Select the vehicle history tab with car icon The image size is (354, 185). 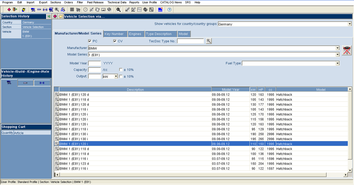[x=9, y=83]
